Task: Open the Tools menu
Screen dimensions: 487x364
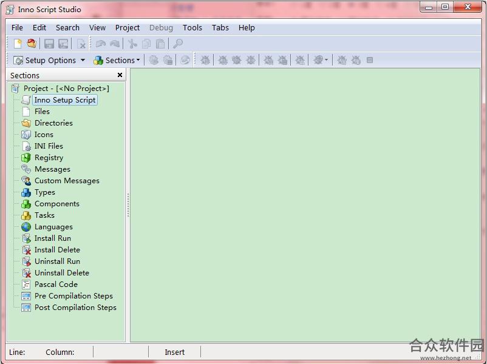Action: [192, 28]
